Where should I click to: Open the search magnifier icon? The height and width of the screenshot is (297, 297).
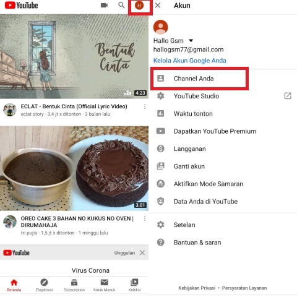point(121,5)
